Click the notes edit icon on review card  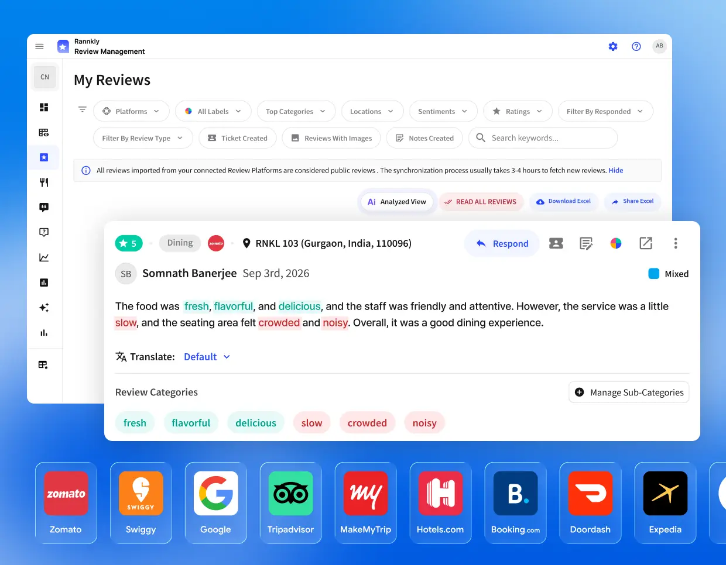[x=586, y=243]
